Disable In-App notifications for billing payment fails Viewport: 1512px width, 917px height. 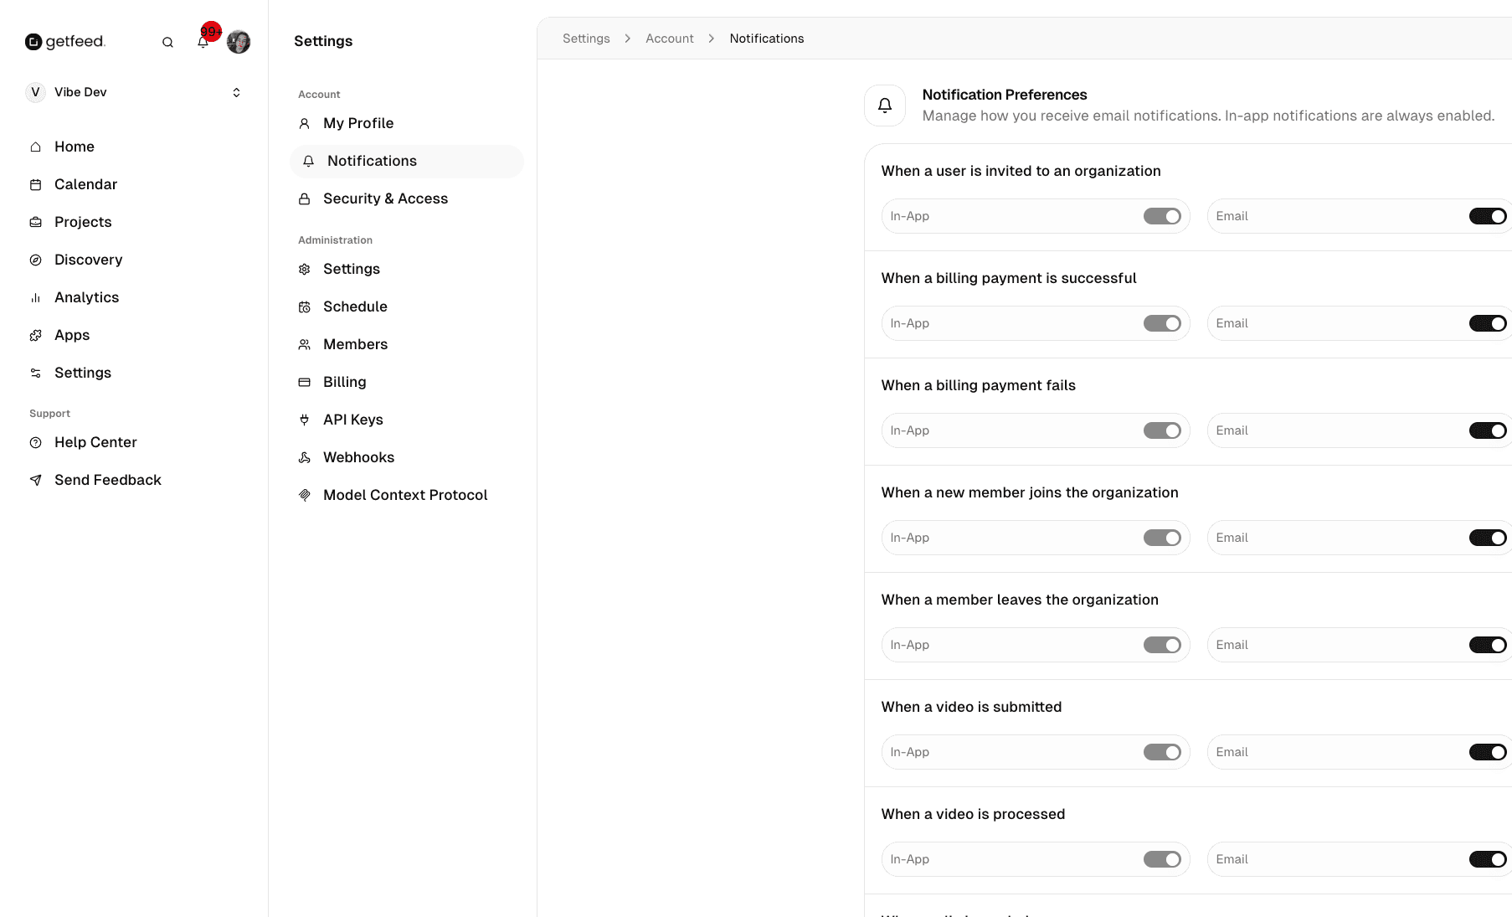(x=1163, y=430)
